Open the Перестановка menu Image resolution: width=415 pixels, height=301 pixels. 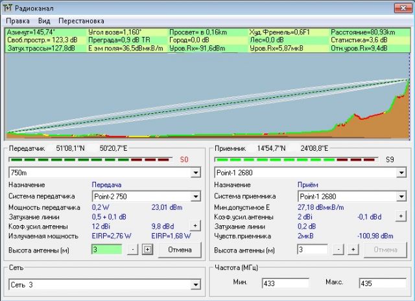coord(81,21)
